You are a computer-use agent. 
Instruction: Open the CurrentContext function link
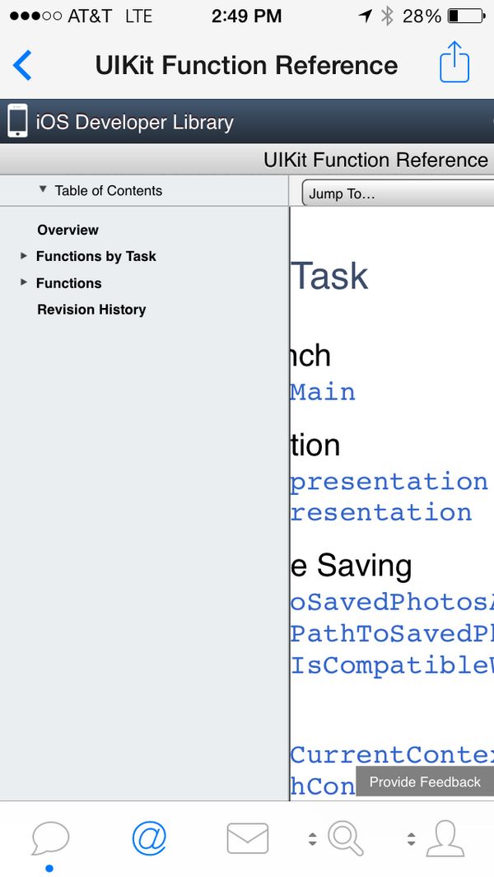coord(392,755)
